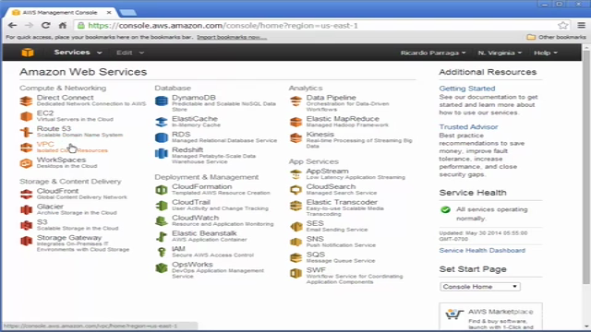This screenshot has height=332, width=591.
Task: Open the Data Pipeline service icon
Action: pyautogui.click(x=295, y=101)
